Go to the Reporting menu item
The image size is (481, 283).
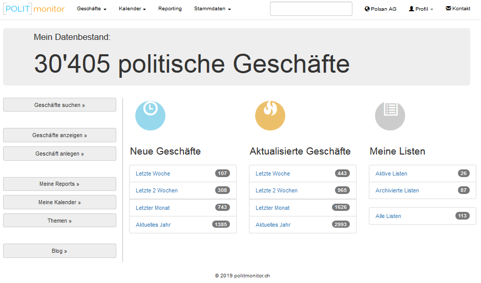170,9
